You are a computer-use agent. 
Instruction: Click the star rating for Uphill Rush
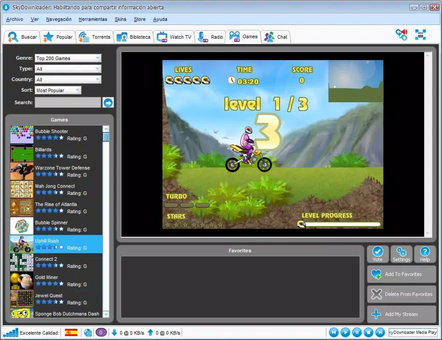coord(50,247)
